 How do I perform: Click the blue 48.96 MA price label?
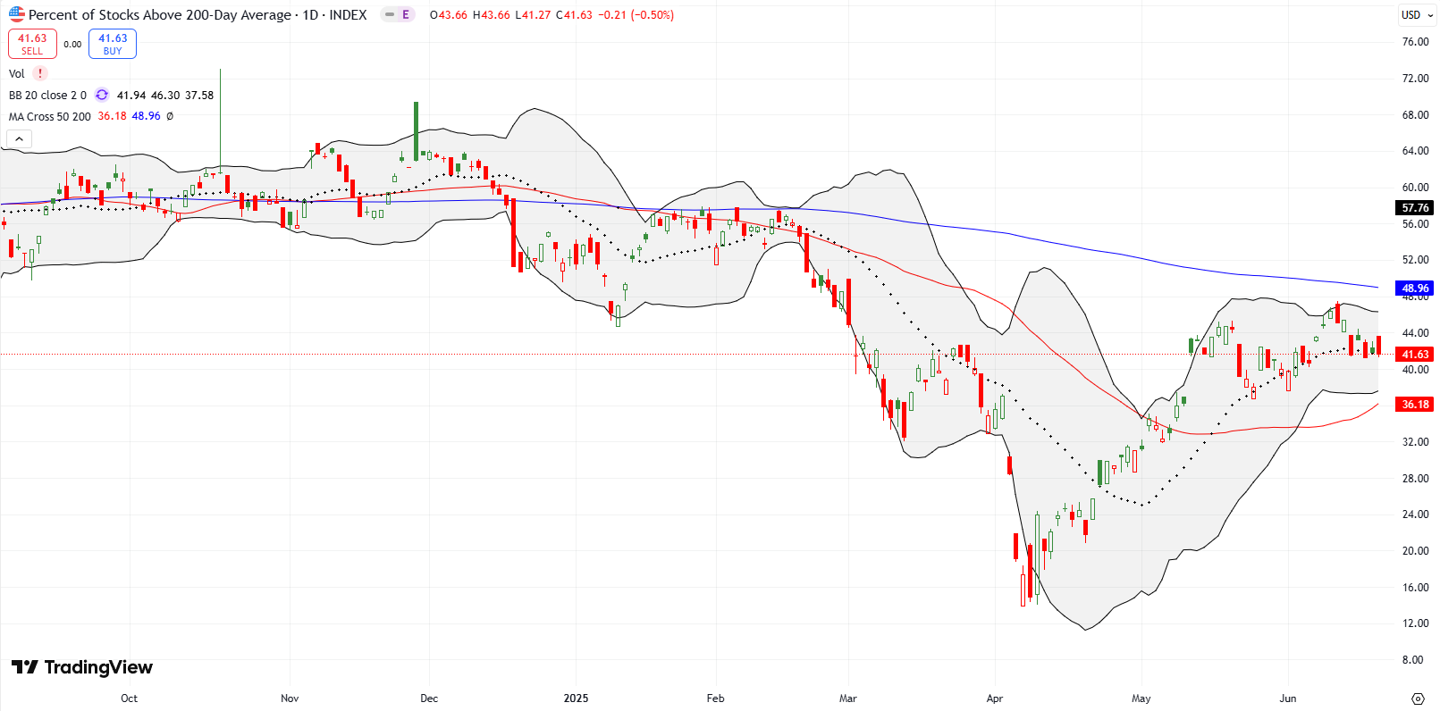pos(1415,289)
